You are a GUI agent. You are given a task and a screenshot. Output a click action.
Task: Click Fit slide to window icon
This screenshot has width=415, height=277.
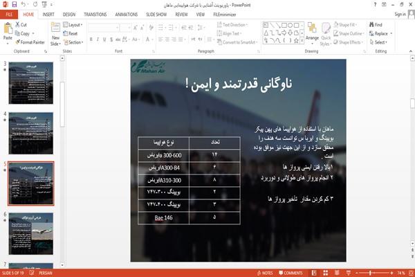(x=411, y=273)
